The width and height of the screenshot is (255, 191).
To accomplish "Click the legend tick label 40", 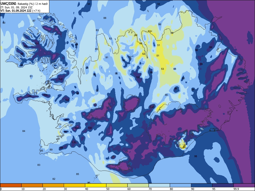I will click(86, 189).
